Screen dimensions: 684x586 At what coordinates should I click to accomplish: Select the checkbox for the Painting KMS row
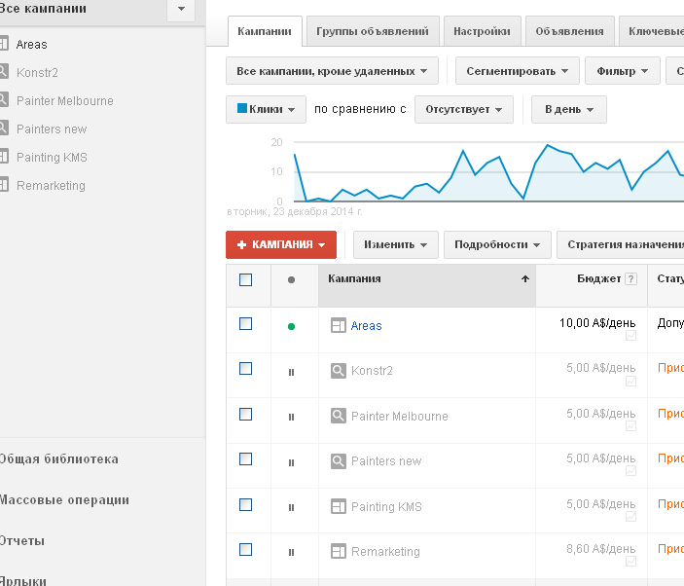pyautogui.click(x=245, y=504)
